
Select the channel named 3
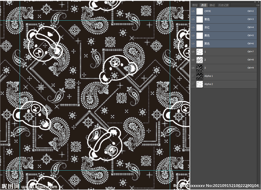click(205, 68)
